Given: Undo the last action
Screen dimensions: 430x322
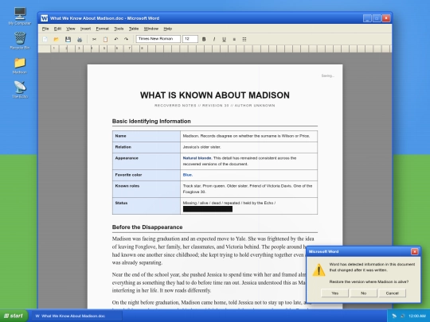Looking at the screenshot, I should click(x=116, y=39).
